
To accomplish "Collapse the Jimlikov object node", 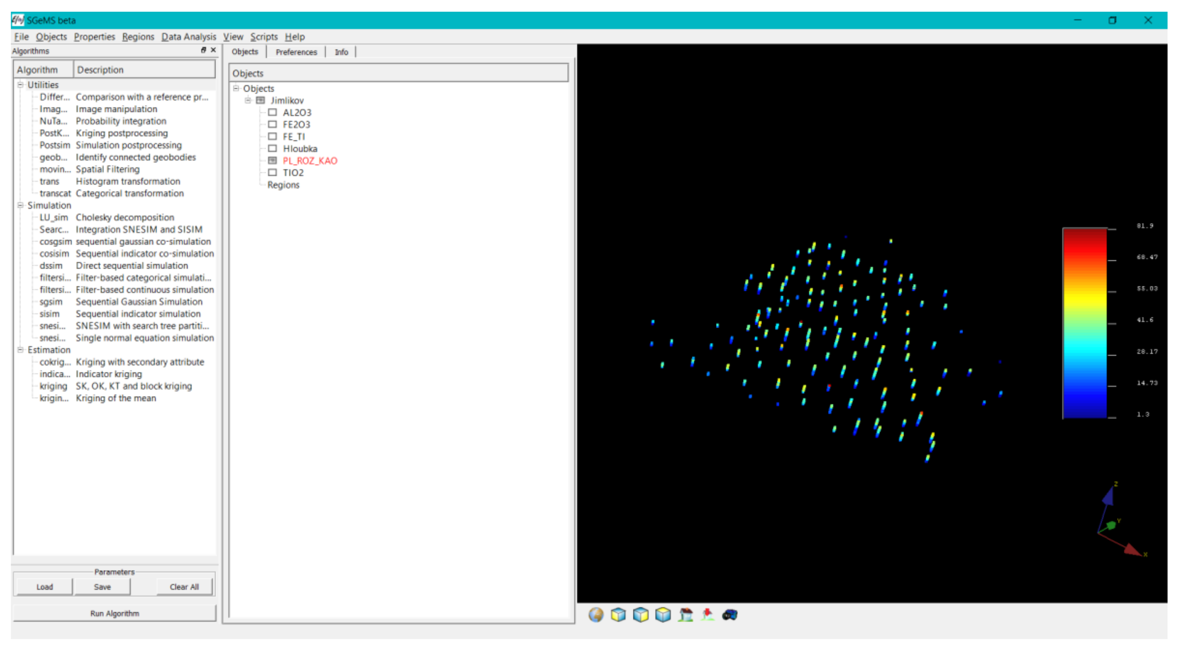I will 248,100.
